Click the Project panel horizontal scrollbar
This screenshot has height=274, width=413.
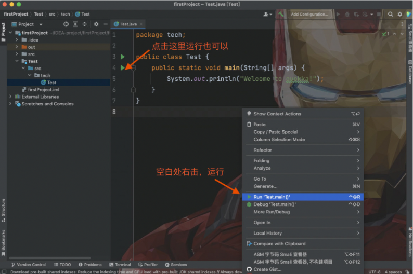(x=50, y=258)
